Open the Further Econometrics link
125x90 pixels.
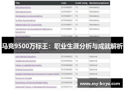point(25,20)
